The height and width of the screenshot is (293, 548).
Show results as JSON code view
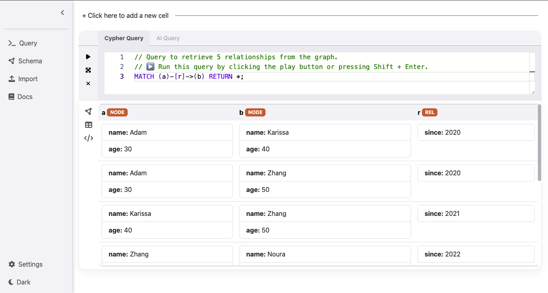88,138
